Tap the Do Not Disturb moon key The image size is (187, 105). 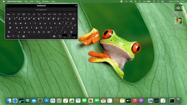(39, 14)
